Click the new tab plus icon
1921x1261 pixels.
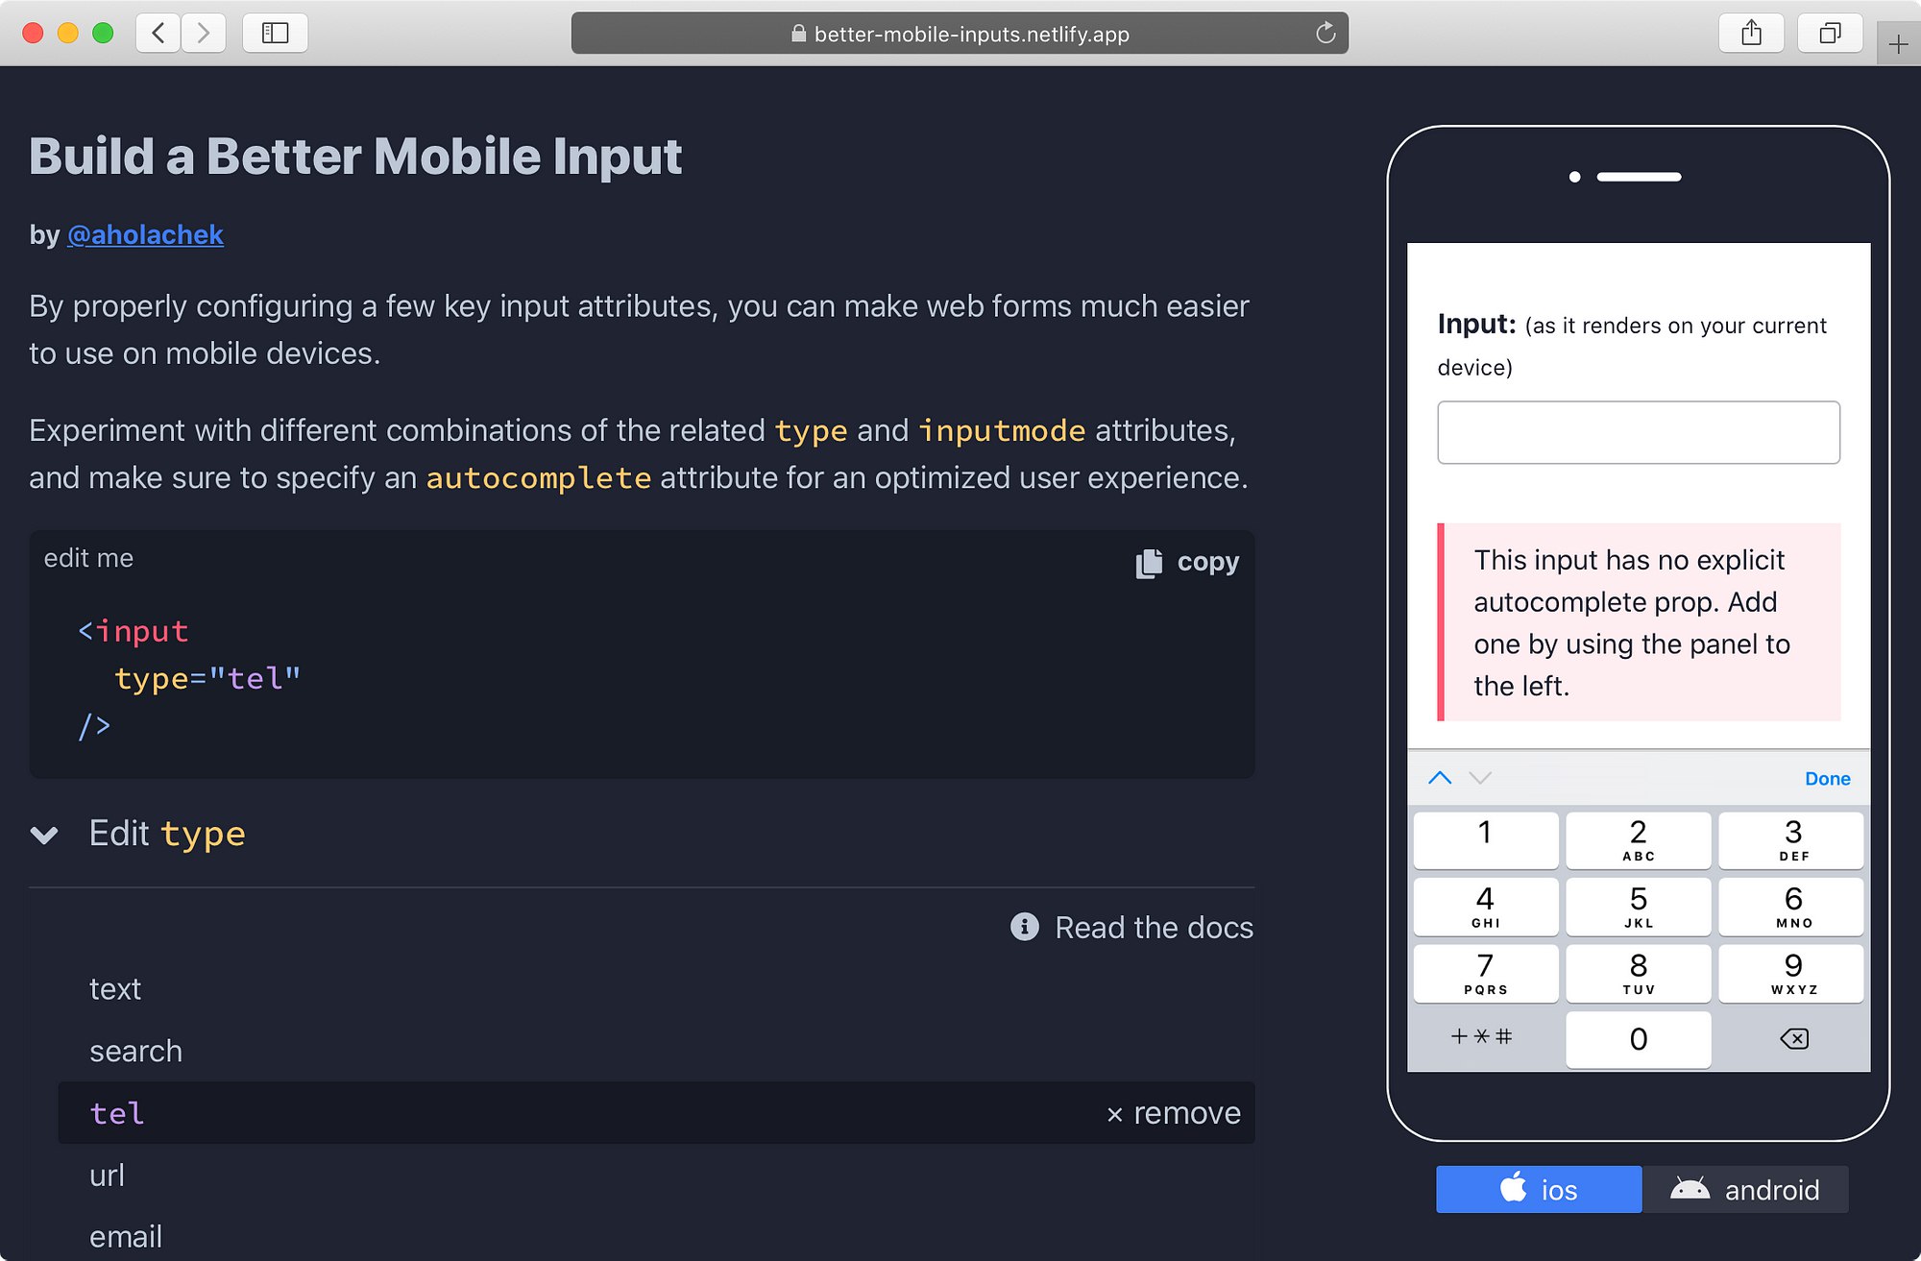coord(1898,44)
